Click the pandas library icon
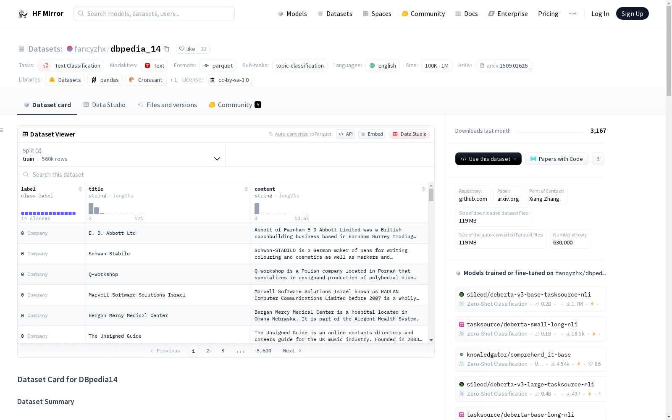 pyautogui.click(x=94, y=80)
